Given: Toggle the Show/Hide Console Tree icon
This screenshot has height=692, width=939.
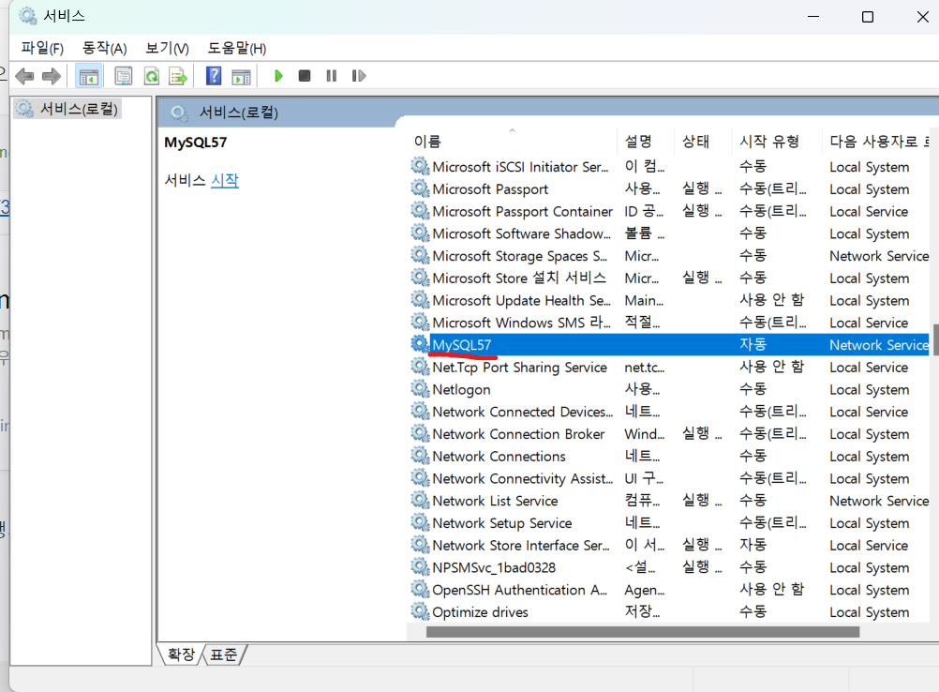Looking at the screenshot, I should click(89, 76).
